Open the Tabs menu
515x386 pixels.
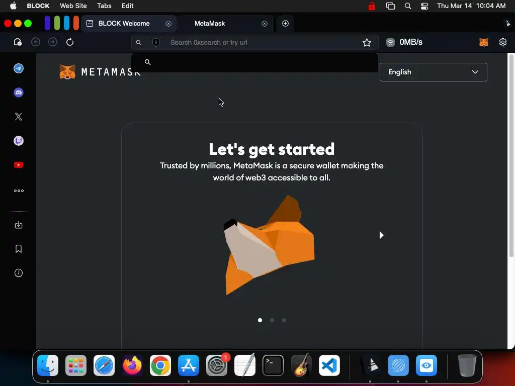pos(104,6)
